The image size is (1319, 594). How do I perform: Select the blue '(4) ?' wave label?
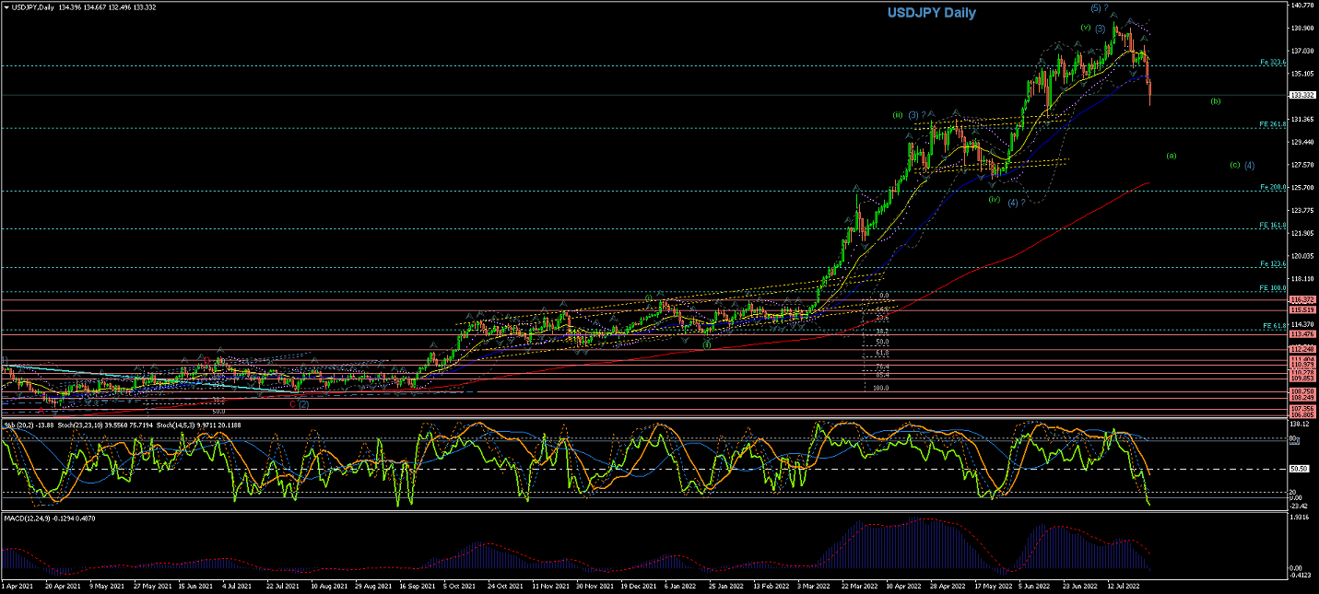click(1017, 202)
